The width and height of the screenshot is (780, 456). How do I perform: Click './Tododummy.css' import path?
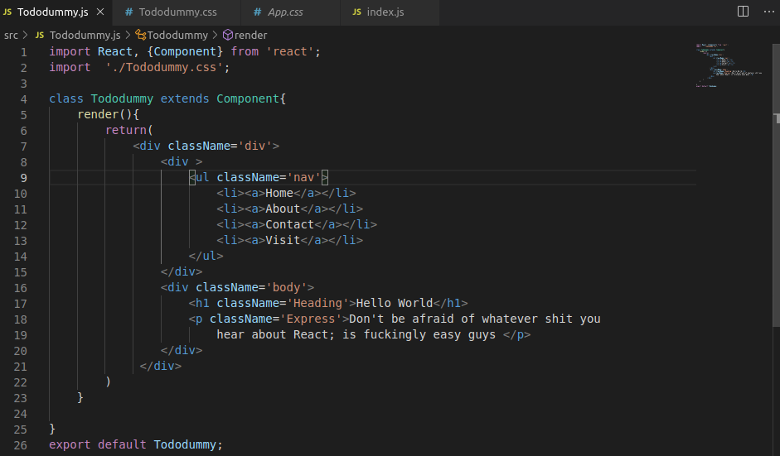coord(164,68)
